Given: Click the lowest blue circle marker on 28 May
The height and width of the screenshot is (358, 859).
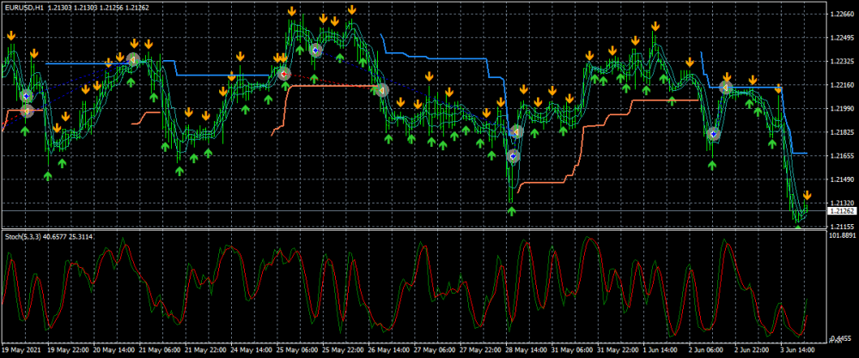Looking at the screenshot, I should coord(513,156).
